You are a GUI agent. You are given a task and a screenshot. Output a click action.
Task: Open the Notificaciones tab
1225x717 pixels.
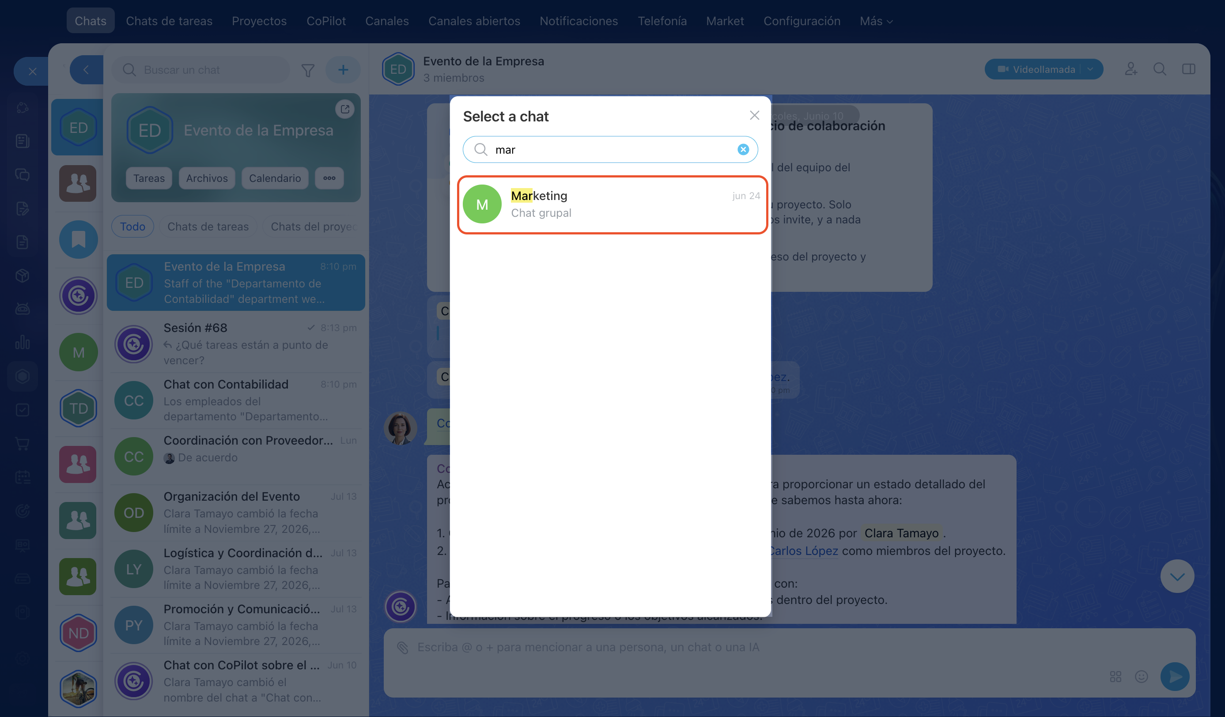(578, 21)
